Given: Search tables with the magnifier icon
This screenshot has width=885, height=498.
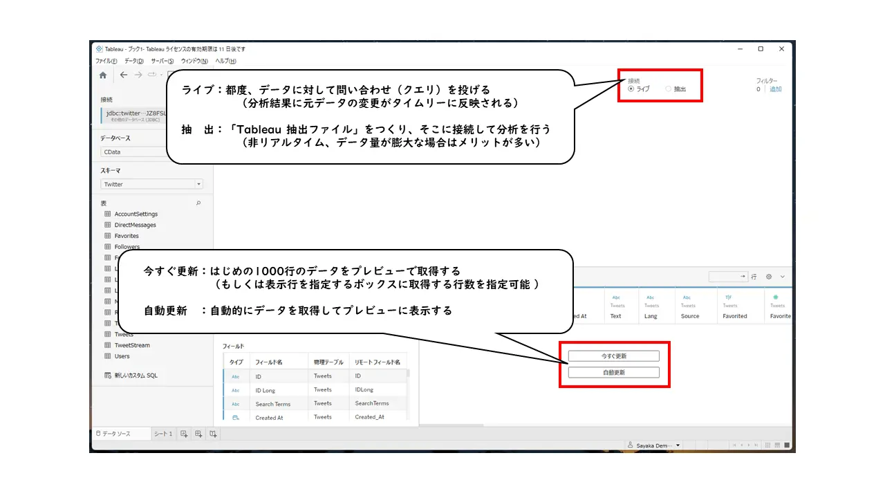Looking at the screenshot, I should (x=198, y=203).
